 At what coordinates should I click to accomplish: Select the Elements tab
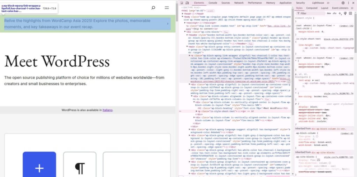coord(199,3)
